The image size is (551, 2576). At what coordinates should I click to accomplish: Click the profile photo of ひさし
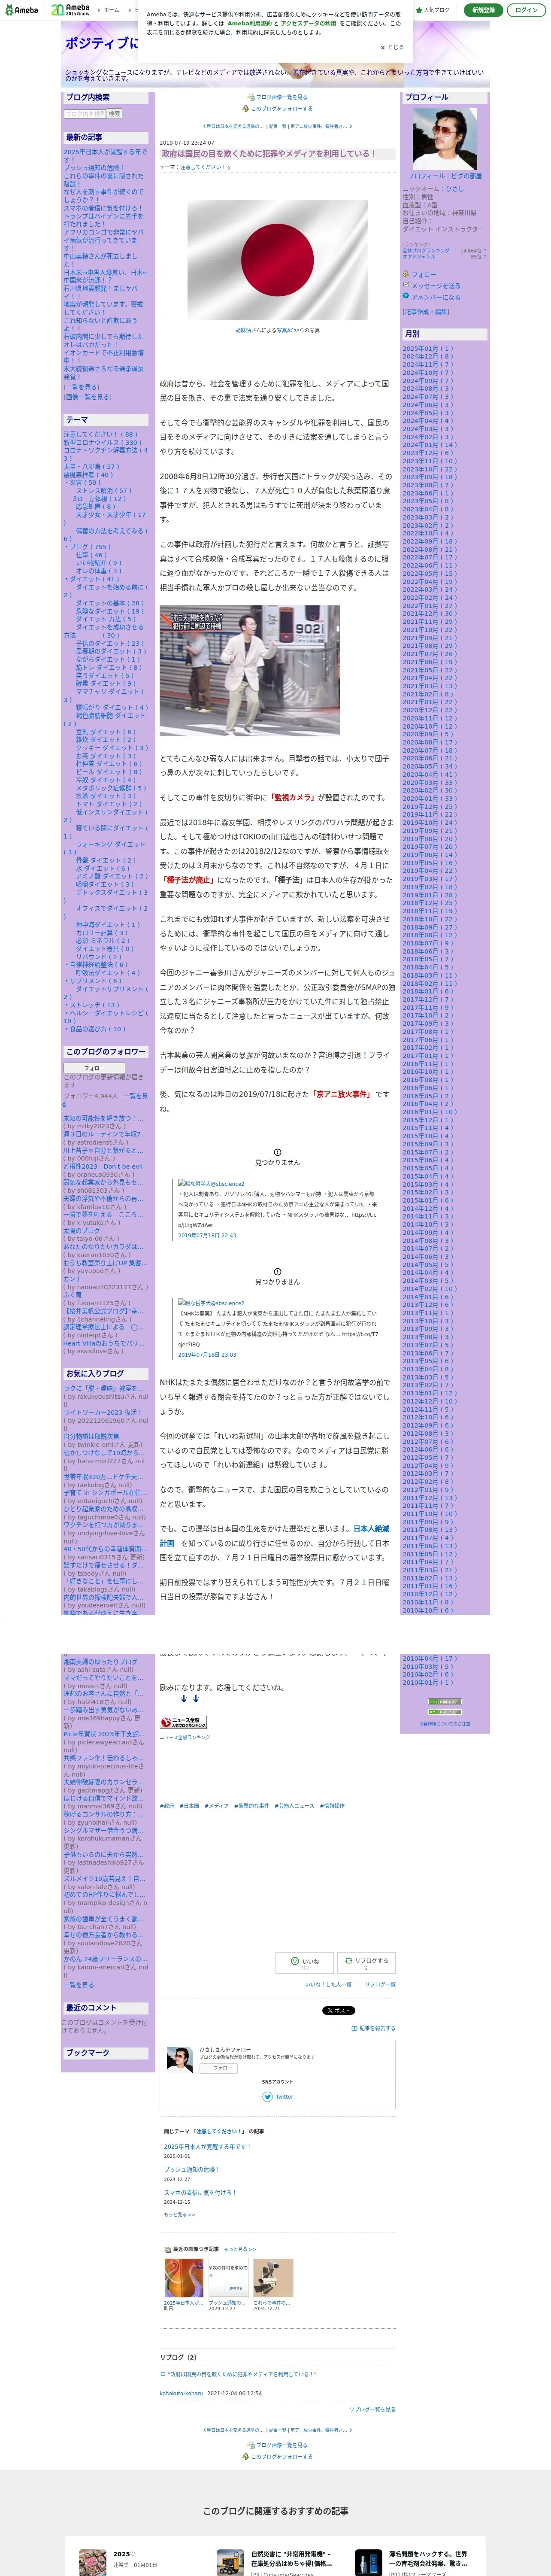click(444, 139)
